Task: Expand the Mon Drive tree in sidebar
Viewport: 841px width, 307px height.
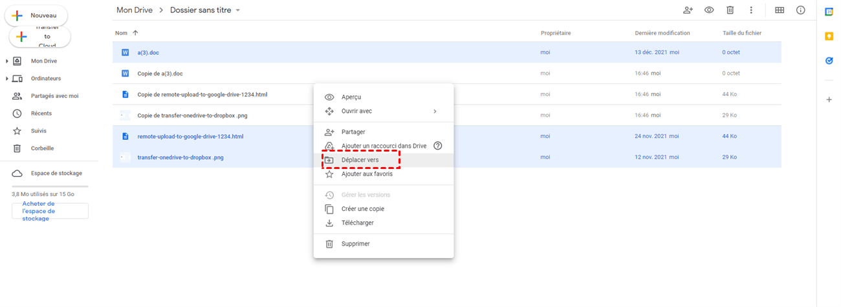Action: pyautogui.click(x=6, y=61)
